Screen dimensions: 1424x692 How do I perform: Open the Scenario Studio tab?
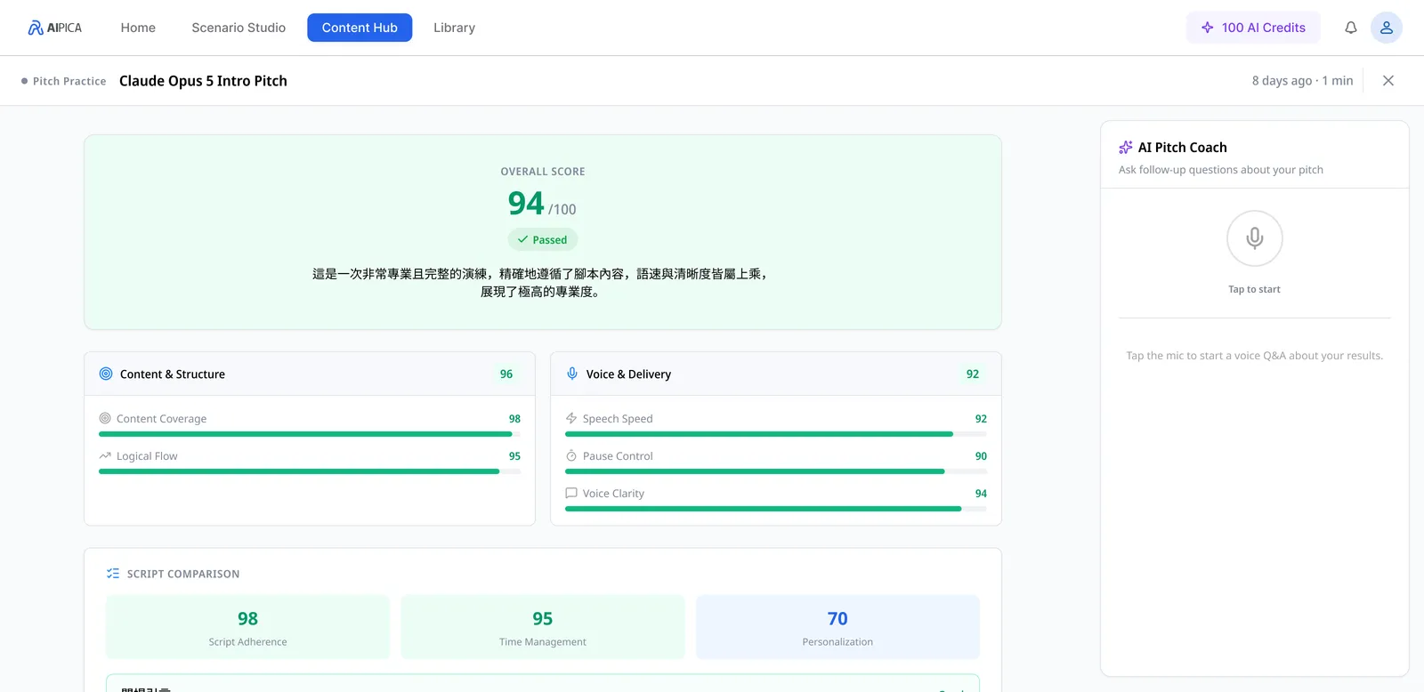coord(239,28)
